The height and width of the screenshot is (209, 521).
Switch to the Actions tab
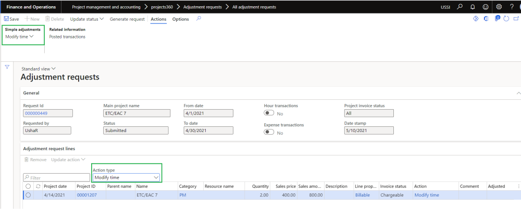158,19
